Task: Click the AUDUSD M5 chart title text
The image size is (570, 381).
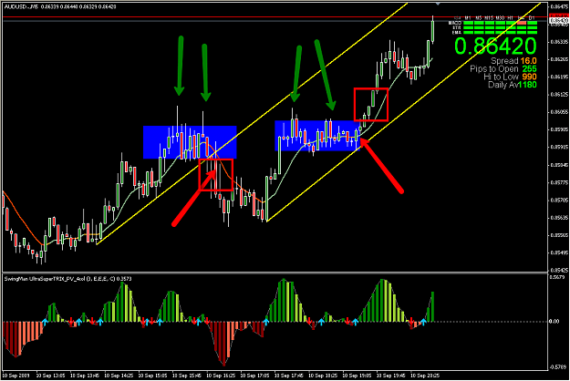Action: [x=60, y=6]
